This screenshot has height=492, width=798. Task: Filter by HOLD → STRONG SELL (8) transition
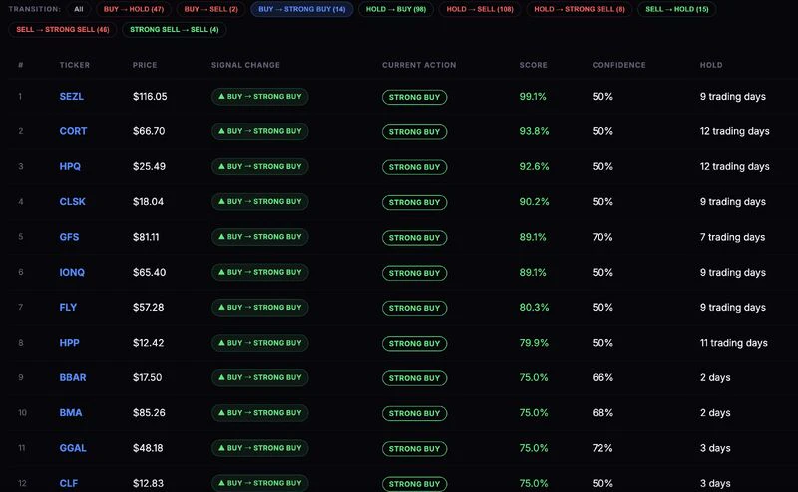click(x=580, y=9)
